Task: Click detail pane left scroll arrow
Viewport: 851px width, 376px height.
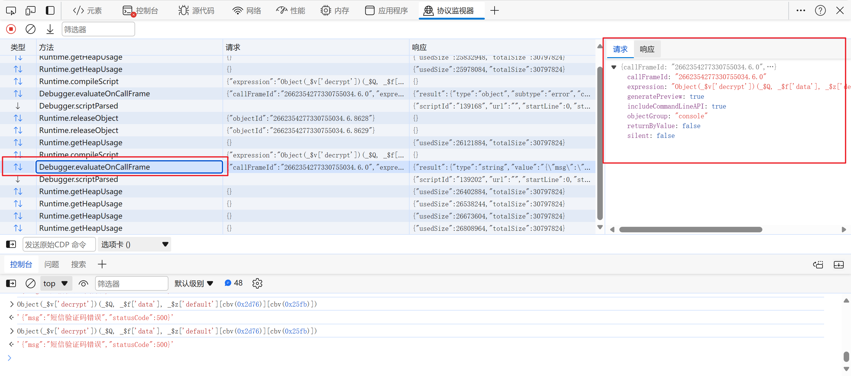Action: tap(612, 229)
